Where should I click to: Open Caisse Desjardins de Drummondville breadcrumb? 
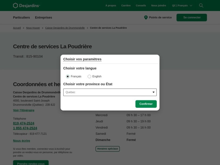point(65,28)
